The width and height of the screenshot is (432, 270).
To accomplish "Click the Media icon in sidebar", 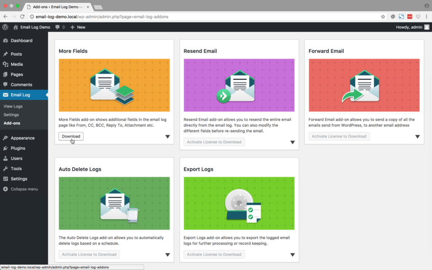I will coord(5,64).
